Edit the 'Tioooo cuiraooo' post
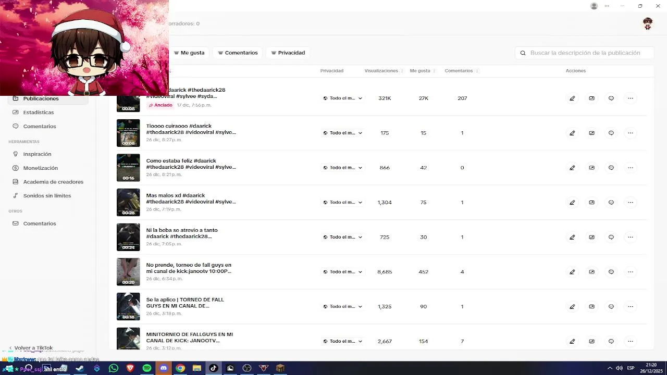Screen dimensions: 667x375 pyautogui.click(x=572, y=133)
